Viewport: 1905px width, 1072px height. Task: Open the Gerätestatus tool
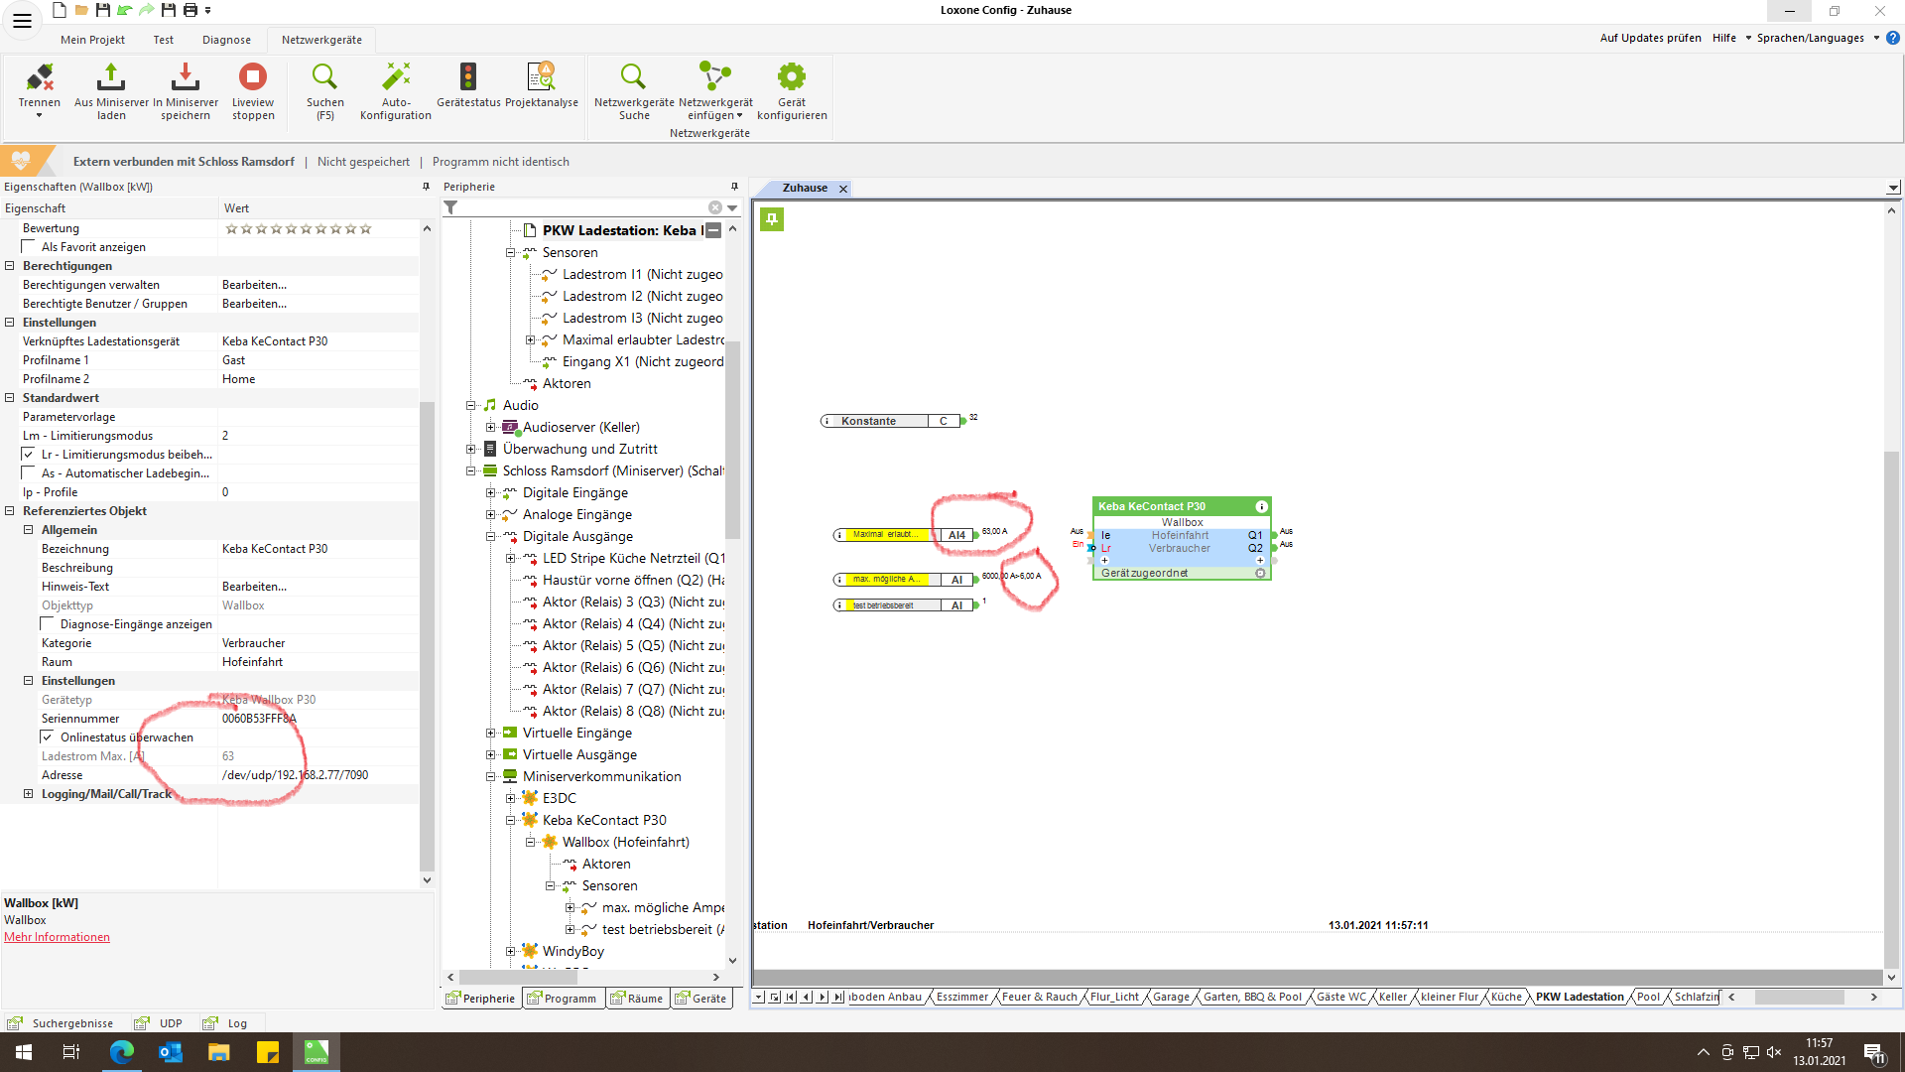coord(468,77)
